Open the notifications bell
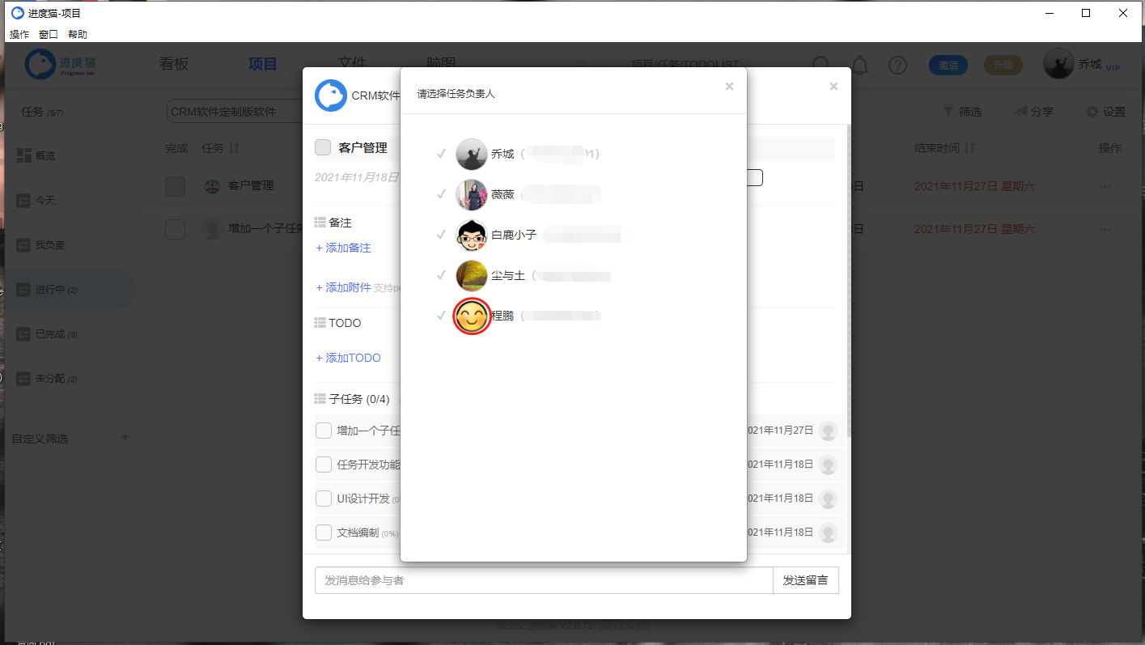 click(861, 65)
